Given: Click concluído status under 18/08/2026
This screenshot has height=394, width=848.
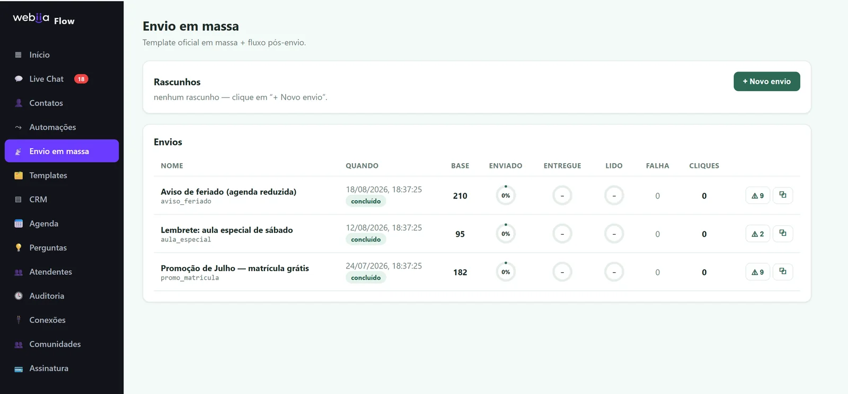Looking at the screenshot, I should (x=366, y=201).
